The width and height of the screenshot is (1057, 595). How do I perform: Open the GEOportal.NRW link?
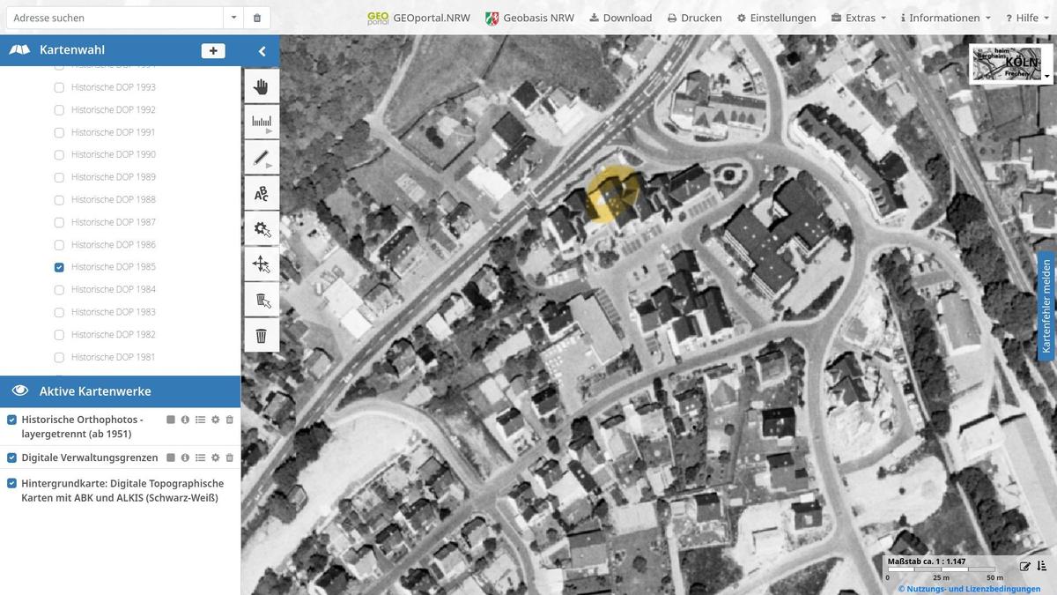[418, 18]
